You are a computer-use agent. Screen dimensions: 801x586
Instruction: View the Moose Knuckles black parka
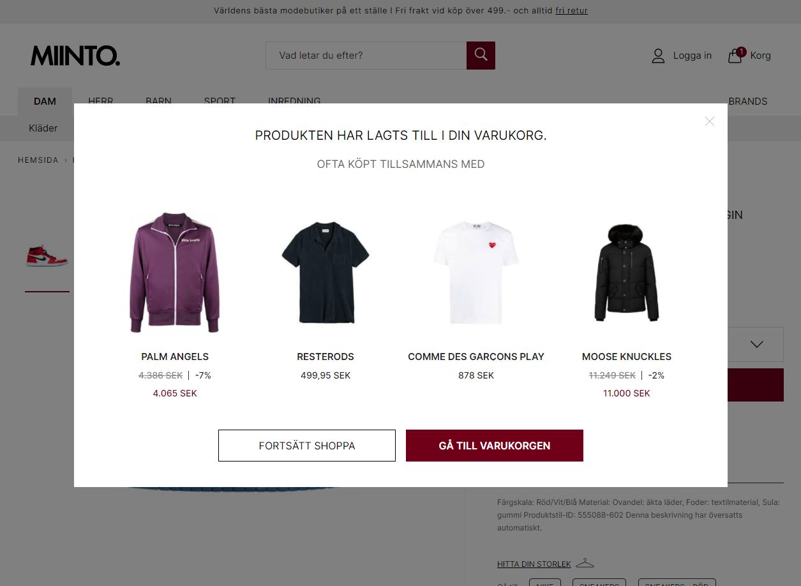(627, 273)
